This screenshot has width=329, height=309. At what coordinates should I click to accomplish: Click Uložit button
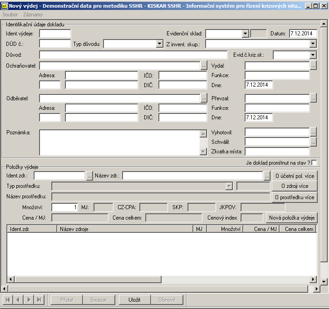(134, 300)
